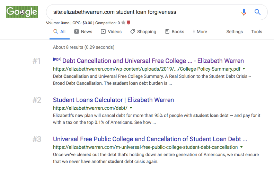Open the search Tools menu

257,31
